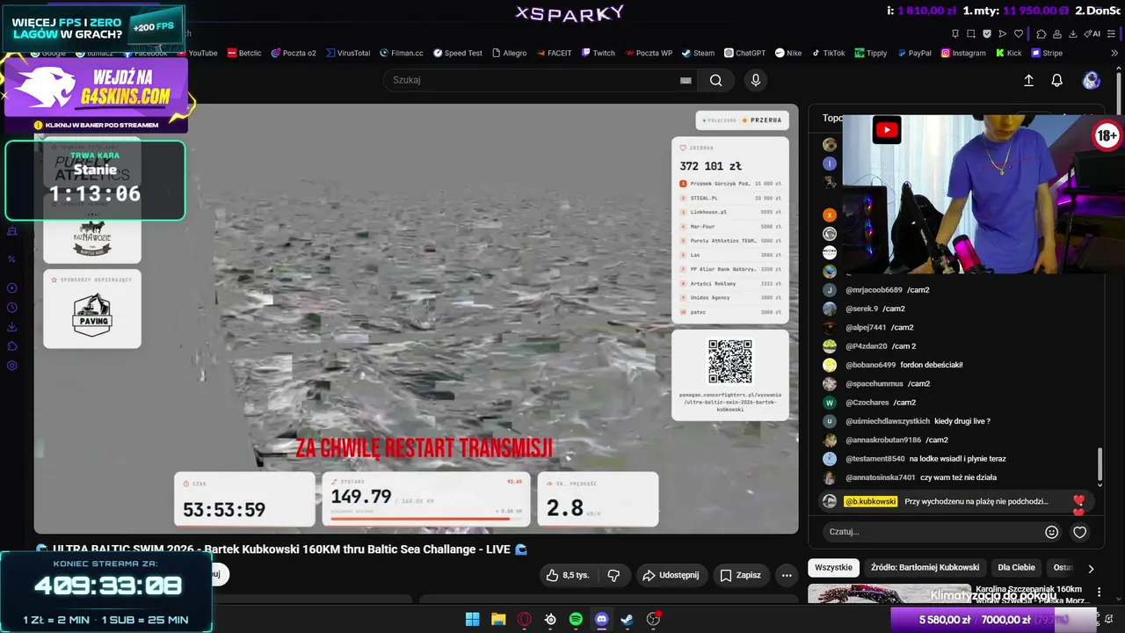Show more chips with the right arrow
The image size is (1125, 633).
point(1091,568)
